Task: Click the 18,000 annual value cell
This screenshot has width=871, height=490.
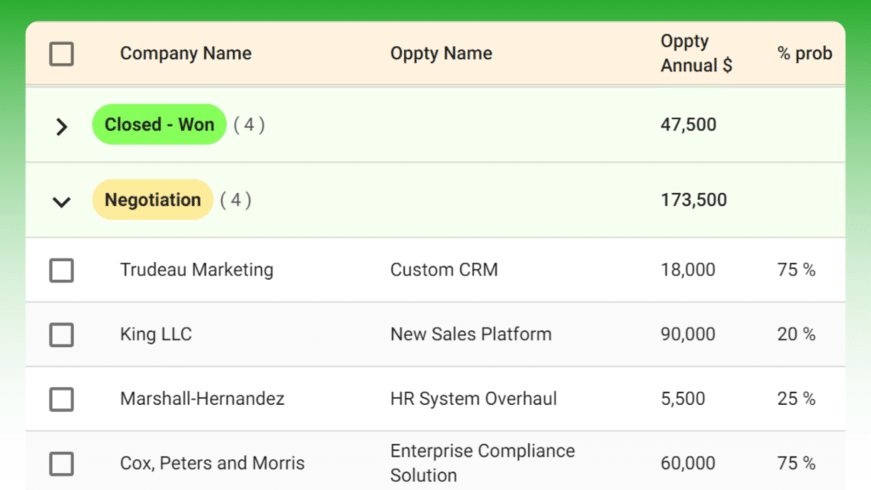Action: click(x=687, y=270)
